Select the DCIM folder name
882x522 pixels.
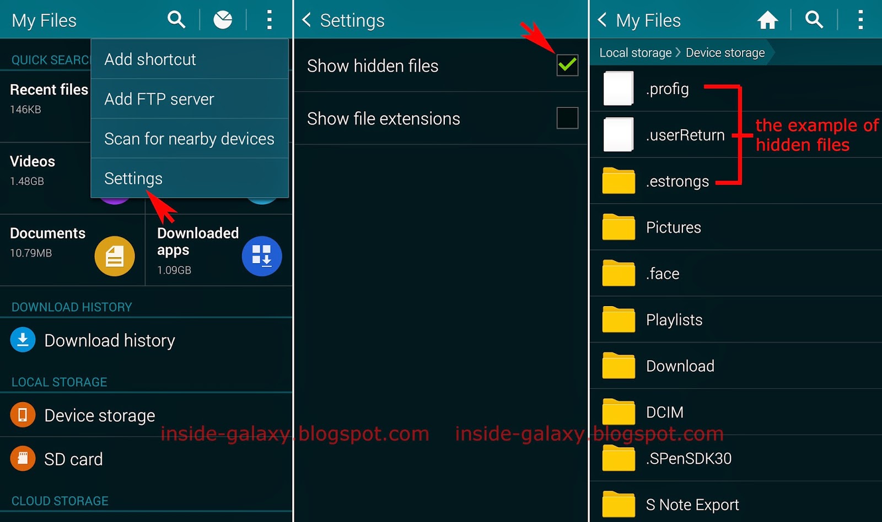[x=665, y=412]
